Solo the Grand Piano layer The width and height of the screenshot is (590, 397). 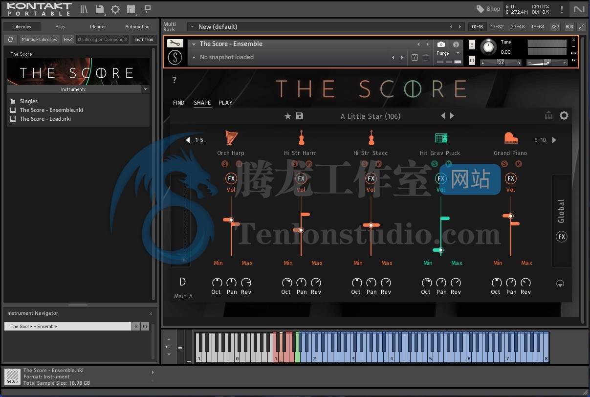click(504, 164)
